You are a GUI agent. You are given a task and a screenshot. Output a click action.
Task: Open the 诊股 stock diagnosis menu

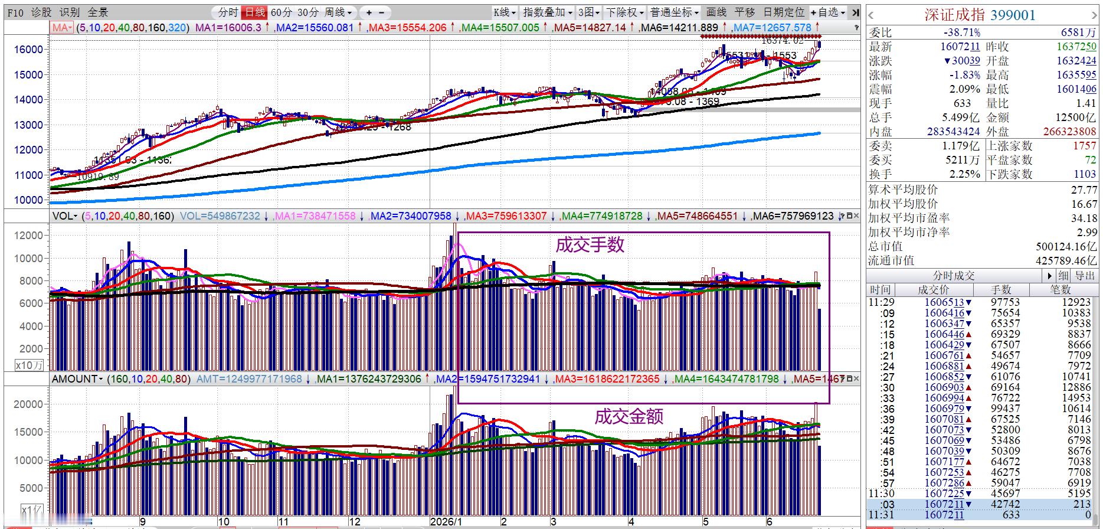click(41, 12)
